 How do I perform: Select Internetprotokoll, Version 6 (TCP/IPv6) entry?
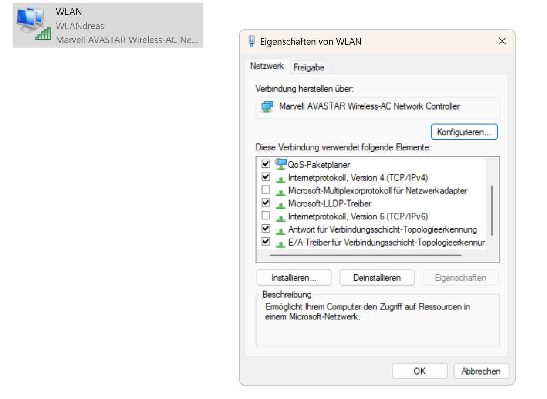coord(358,216)
